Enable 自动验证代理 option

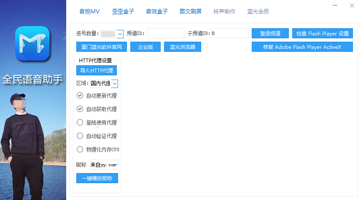pos(80,136)
